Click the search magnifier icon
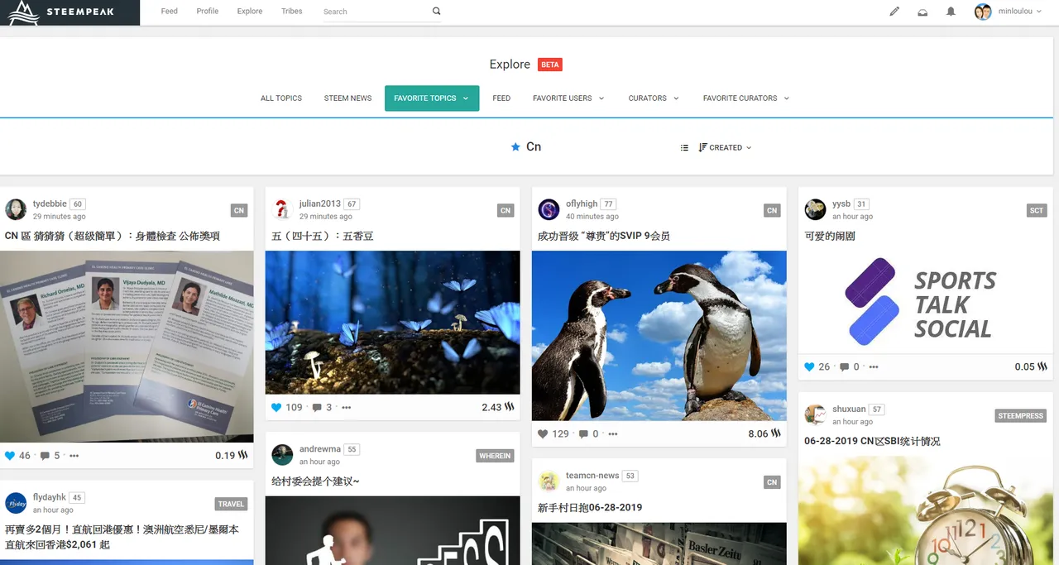 (x=437, y=12)
